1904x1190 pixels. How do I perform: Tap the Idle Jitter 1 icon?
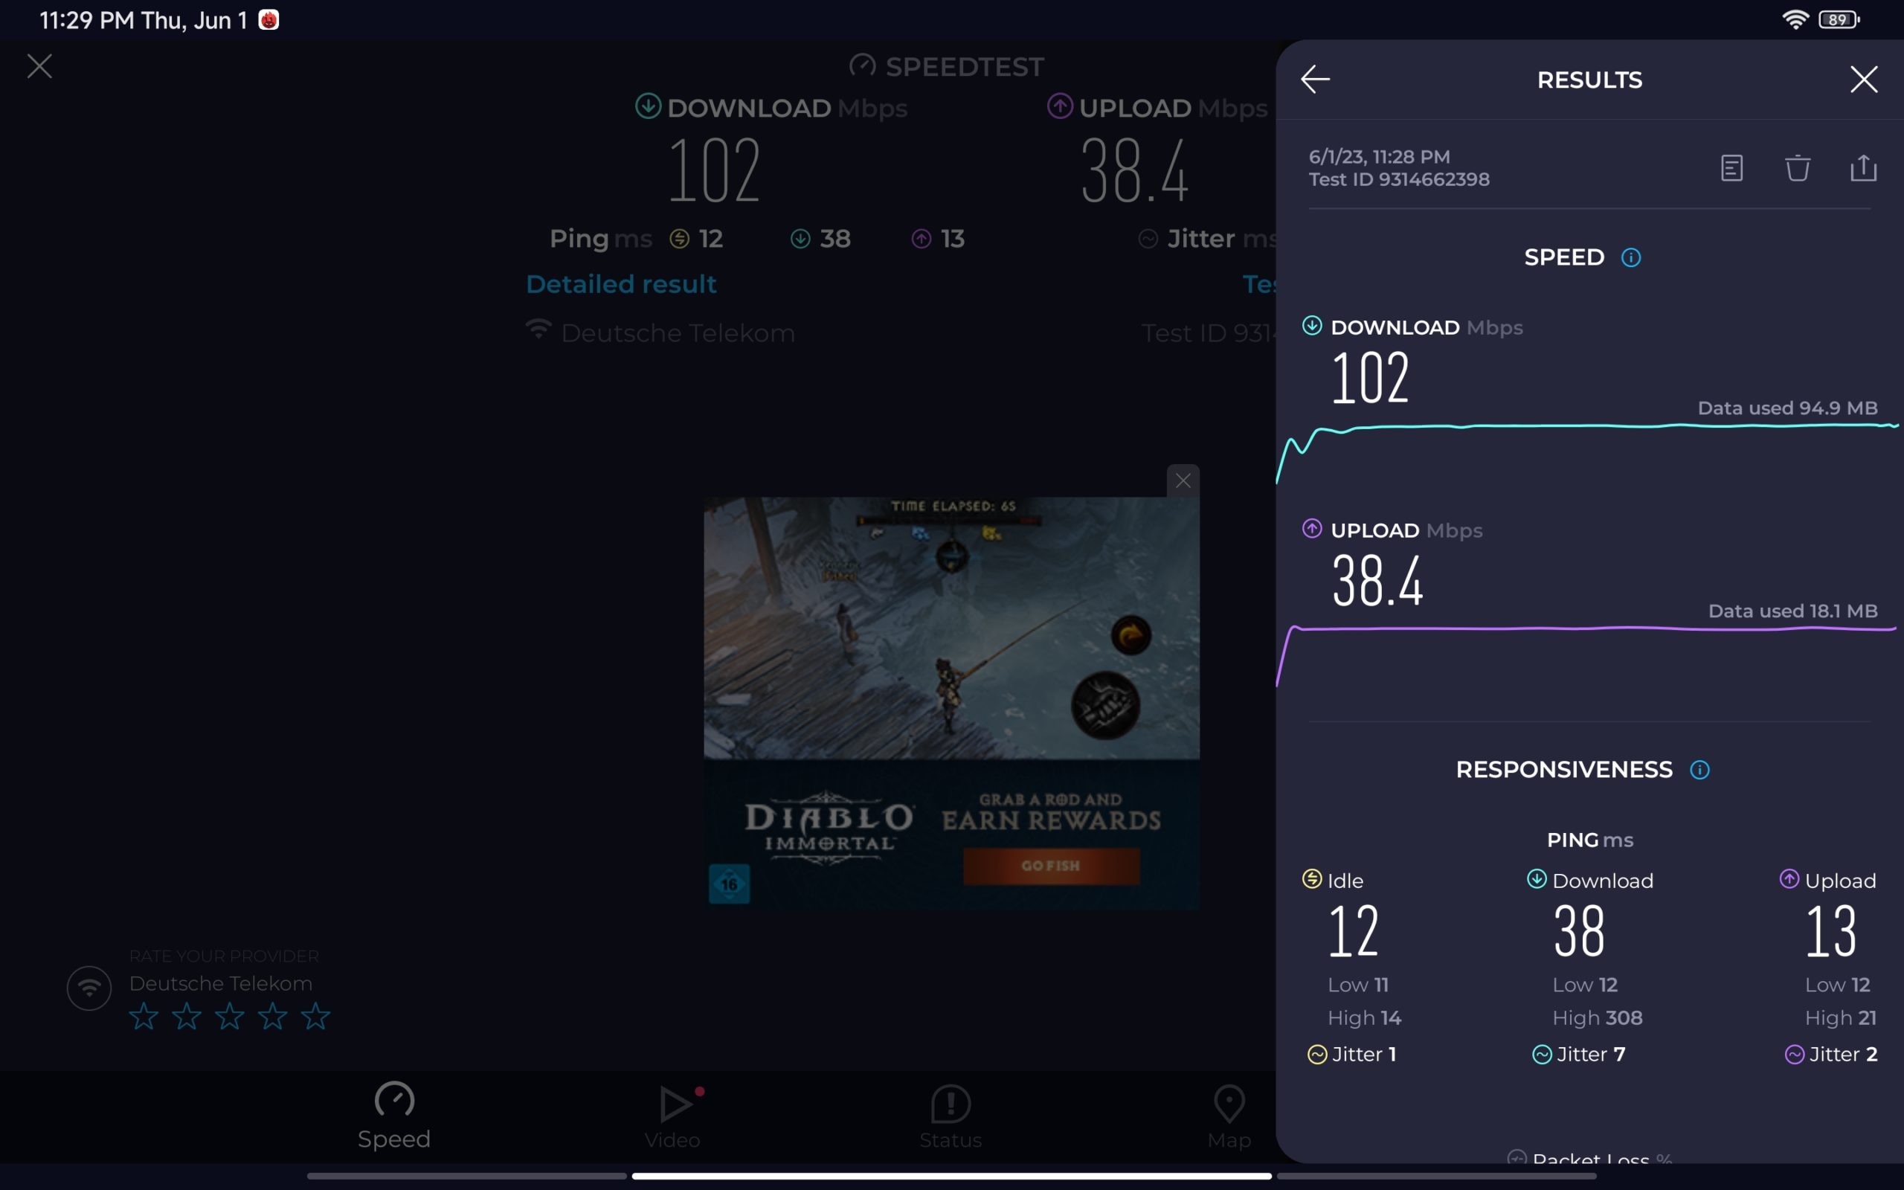[x=1317, y=1055]
